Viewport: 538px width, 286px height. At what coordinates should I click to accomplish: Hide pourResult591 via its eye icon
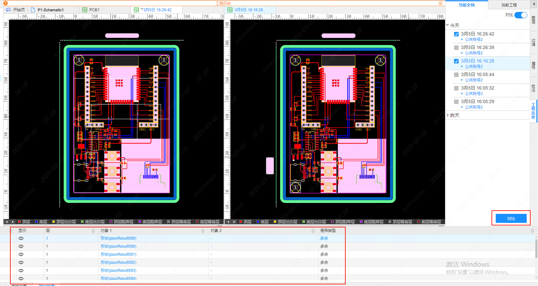pos(21,254)
